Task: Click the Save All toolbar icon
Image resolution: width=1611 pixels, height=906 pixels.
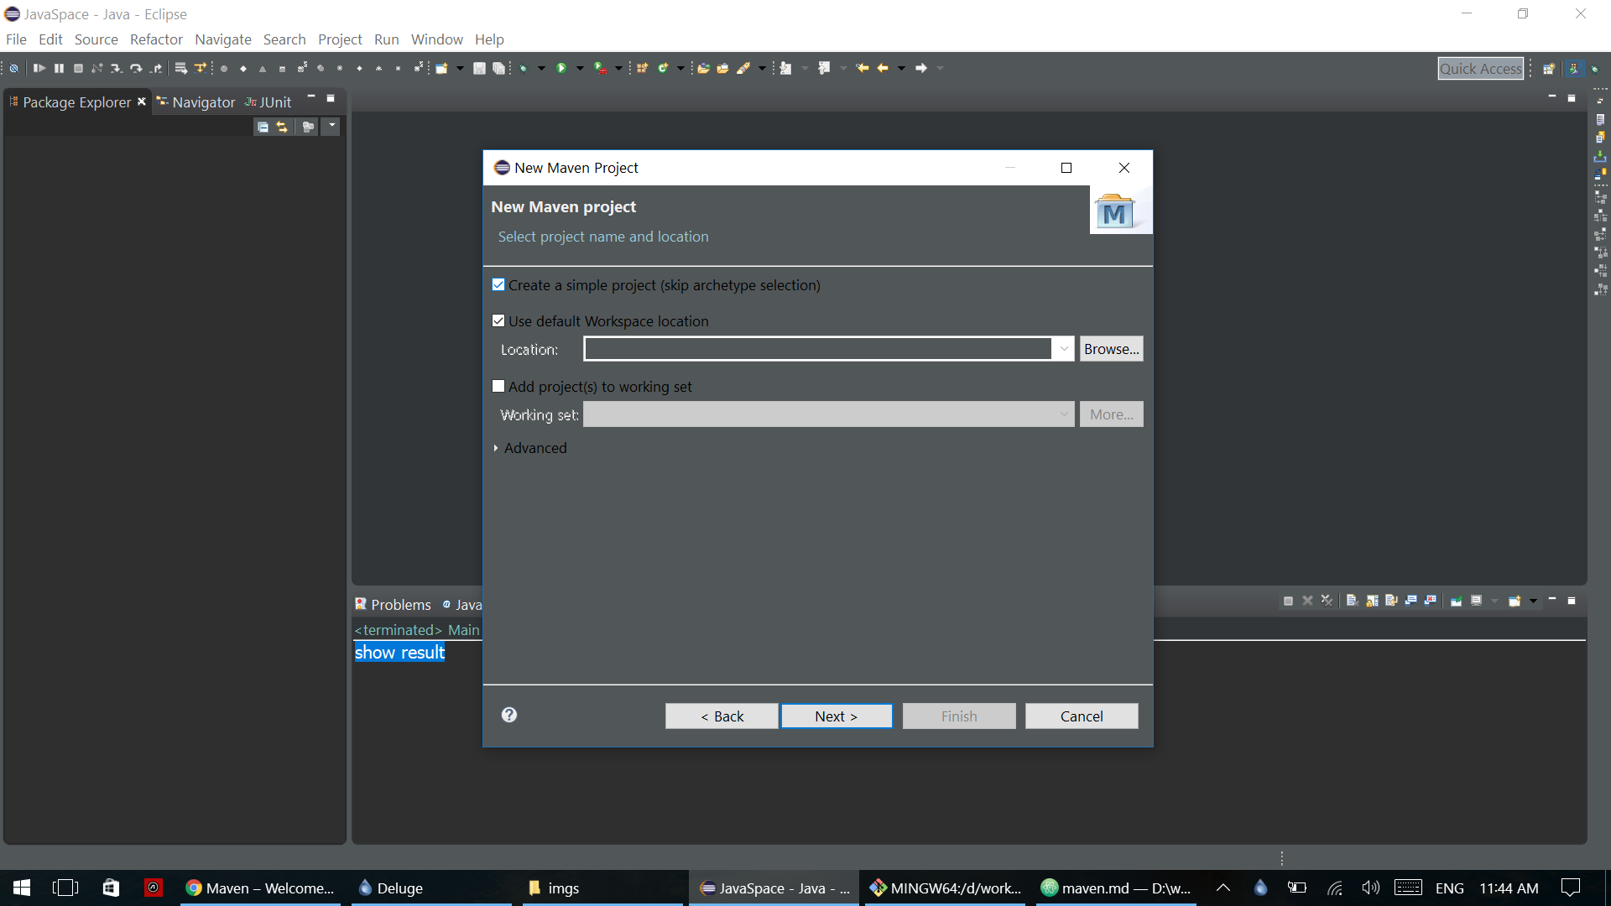Action: click(499, 68)
